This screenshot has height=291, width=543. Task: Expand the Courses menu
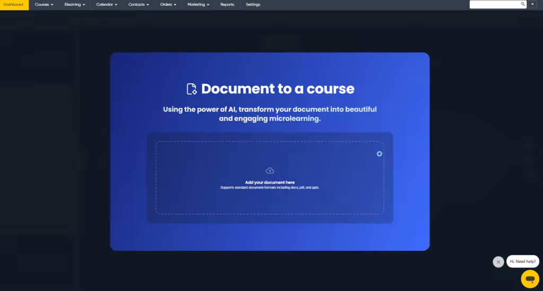coord(44,4)
